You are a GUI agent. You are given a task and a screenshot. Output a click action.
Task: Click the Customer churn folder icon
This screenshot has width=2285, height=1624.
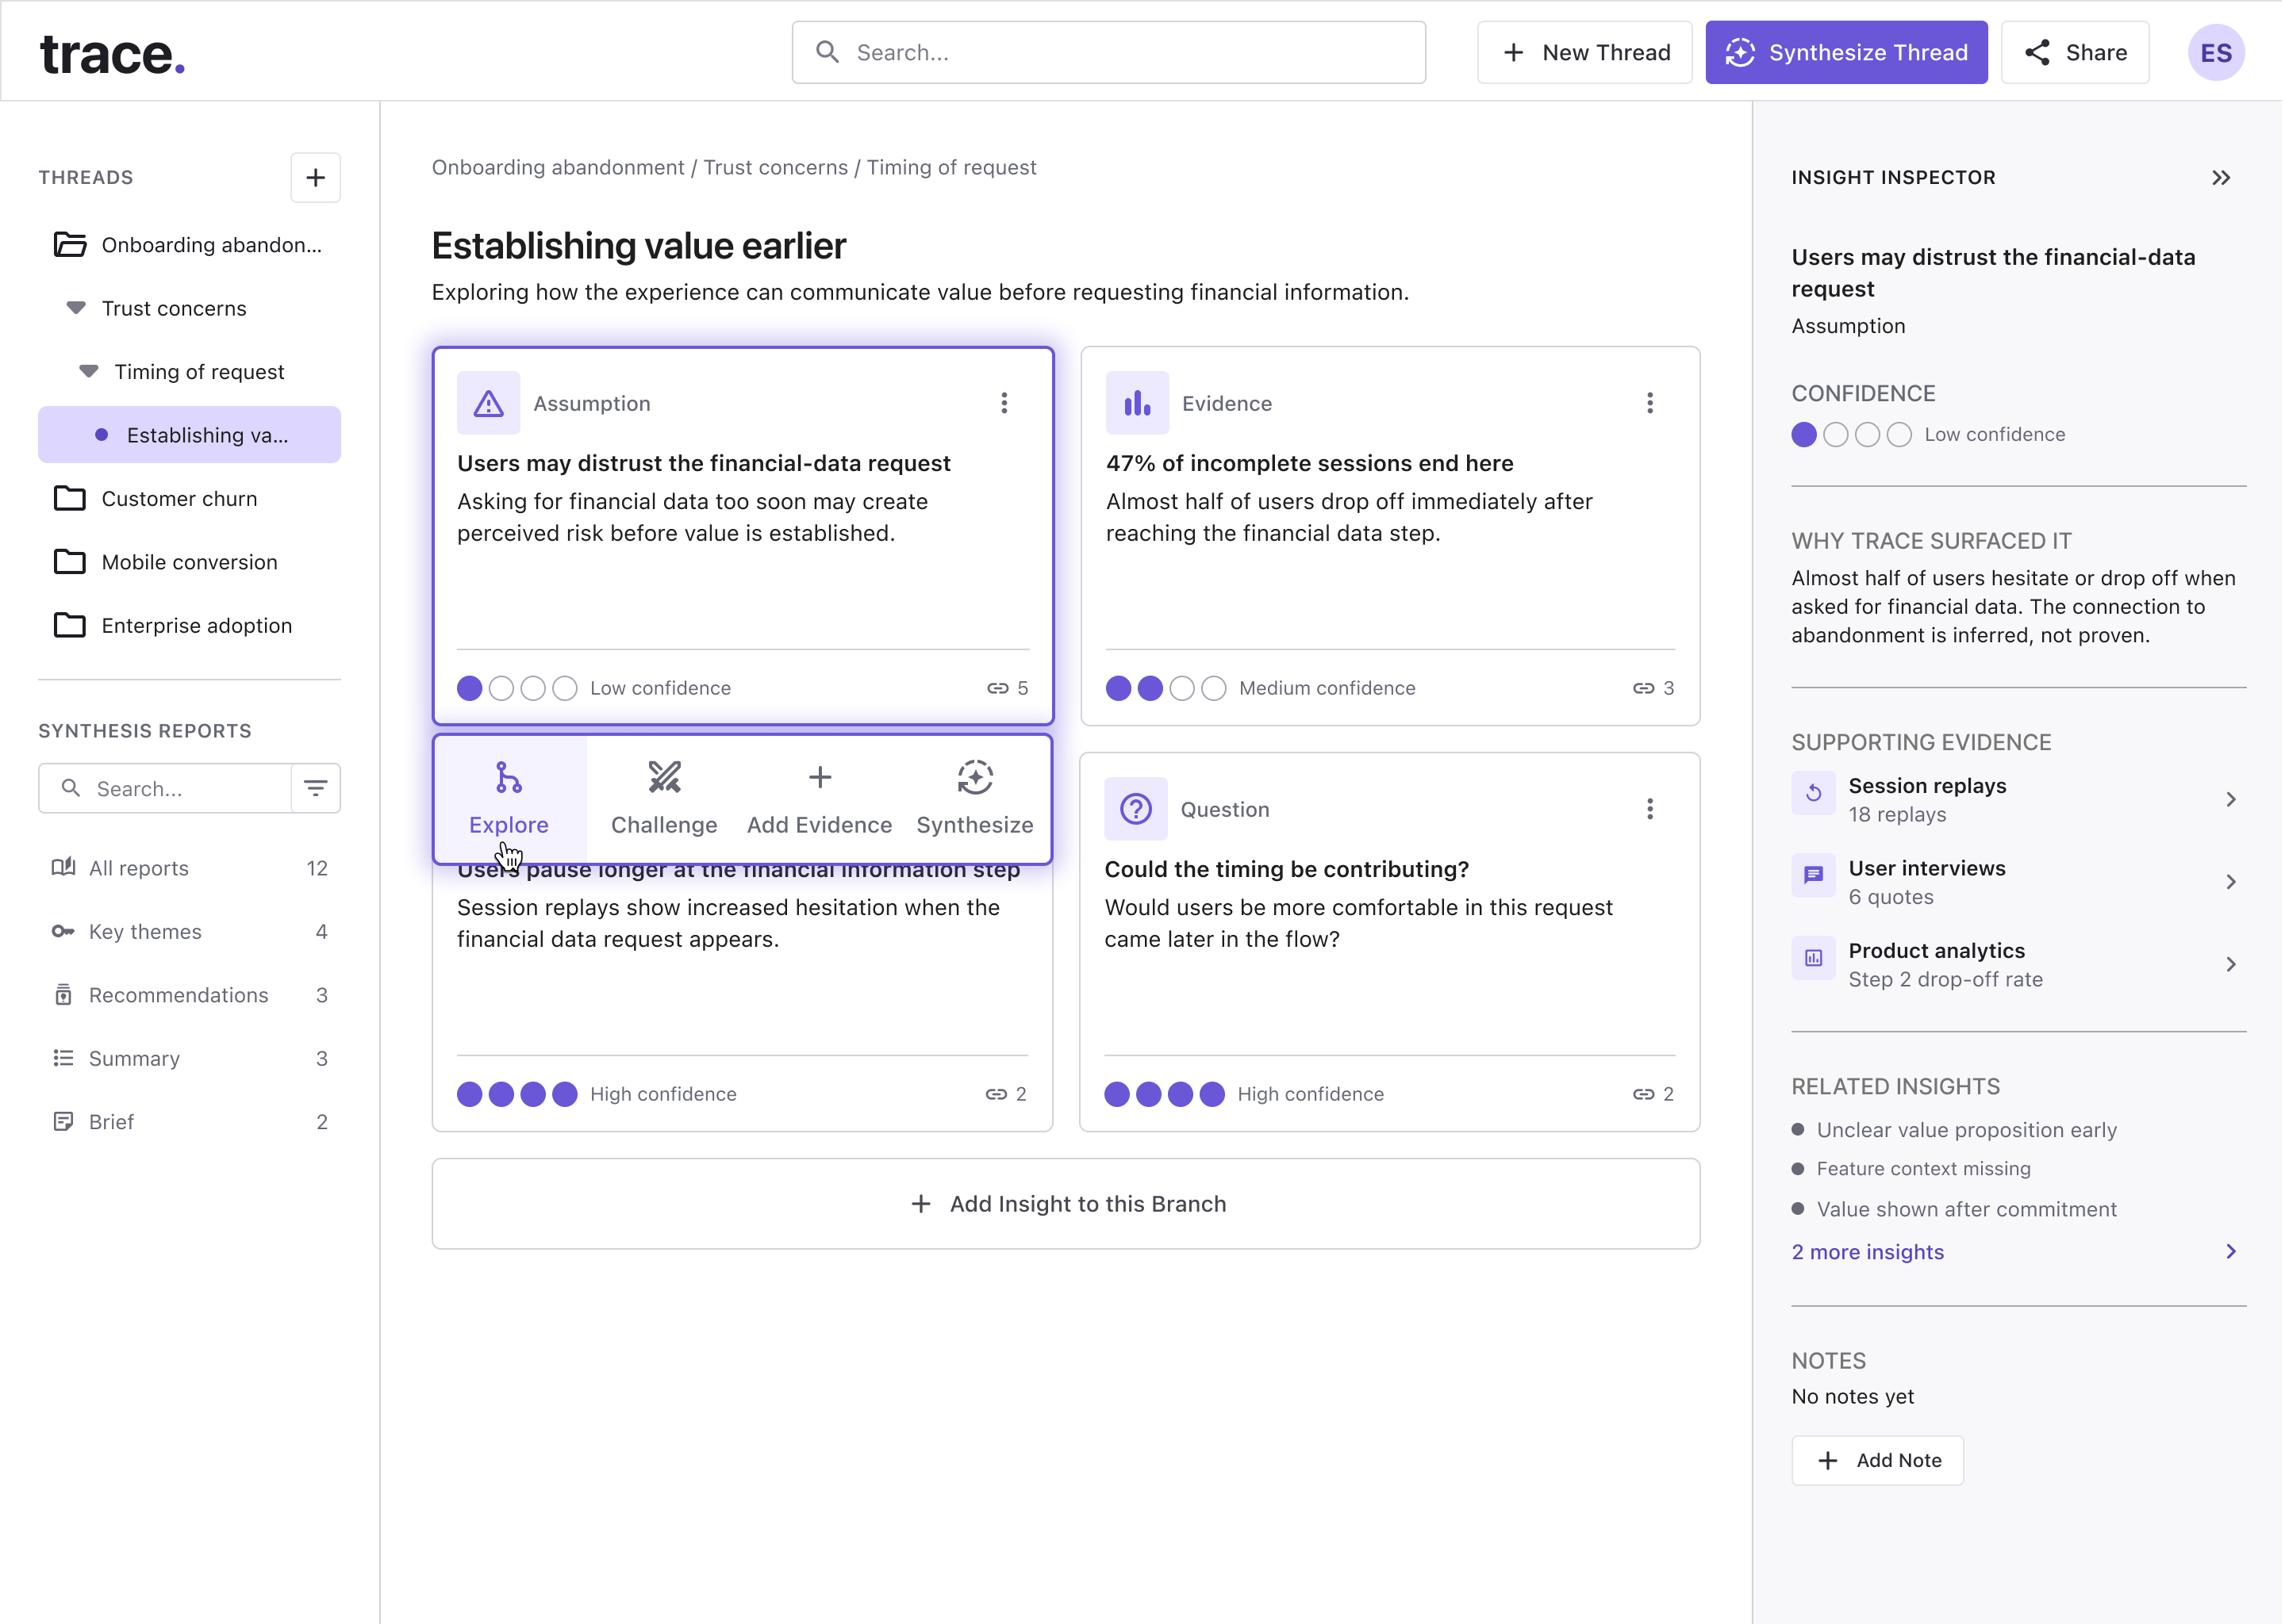69,498
